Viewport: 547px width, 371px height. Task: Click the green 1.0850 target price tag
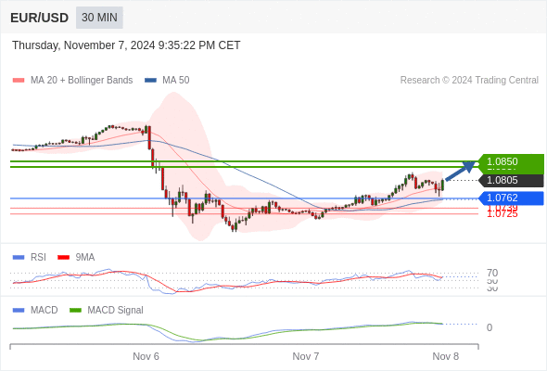pos(511,162)
